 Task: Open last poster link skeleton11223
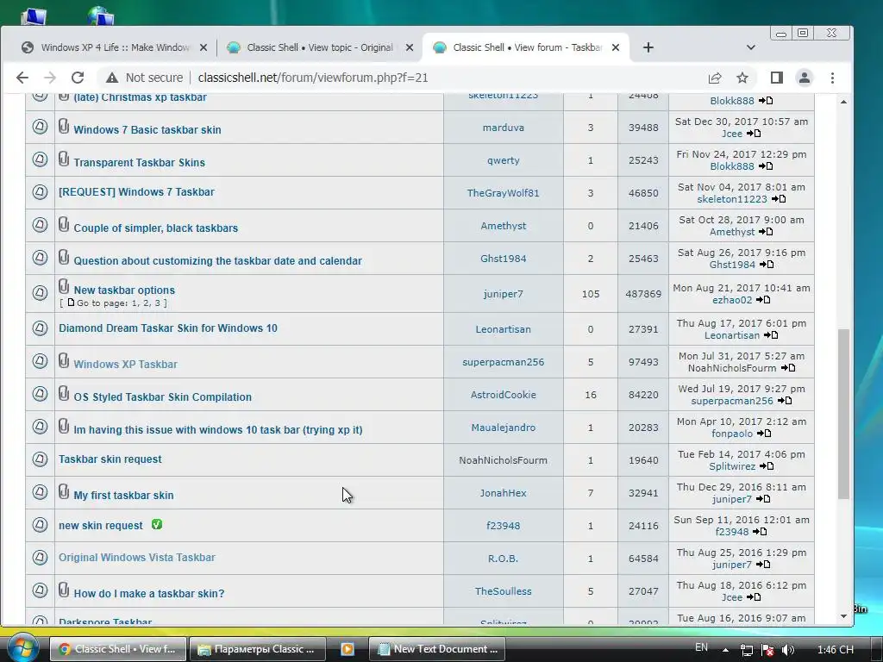(732, 199)
